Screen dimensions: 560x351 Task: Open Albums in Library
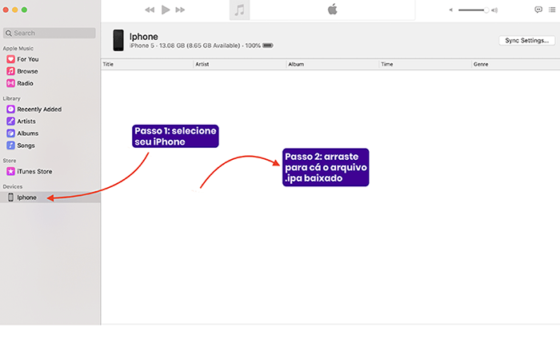click(27, 134)
